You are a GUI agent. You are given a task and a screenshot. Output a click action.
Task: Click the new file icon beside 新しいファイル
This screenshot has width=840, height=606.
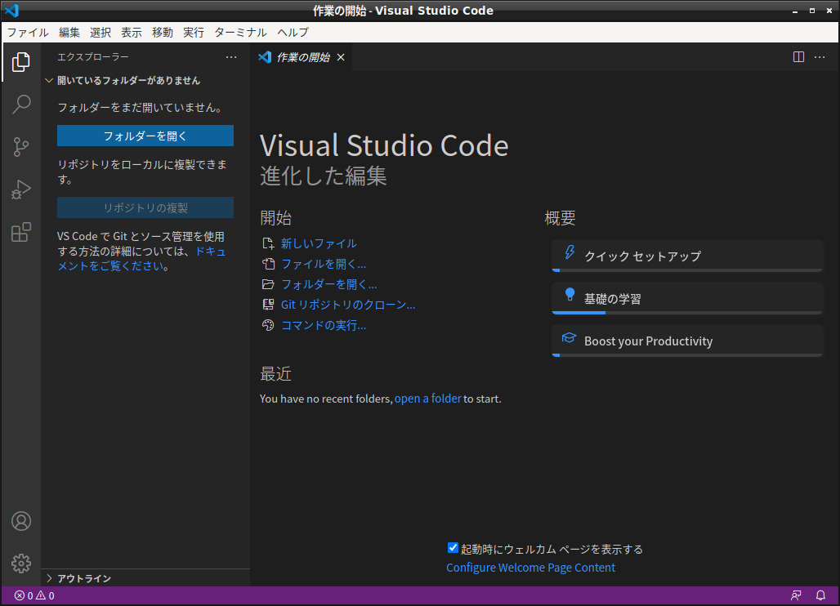268,243
